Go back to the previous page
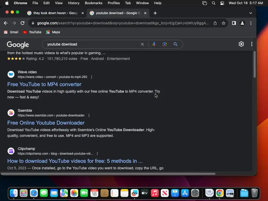Image resolution: width=268 pixels, height=201 pixels. (x=6, y=23)
